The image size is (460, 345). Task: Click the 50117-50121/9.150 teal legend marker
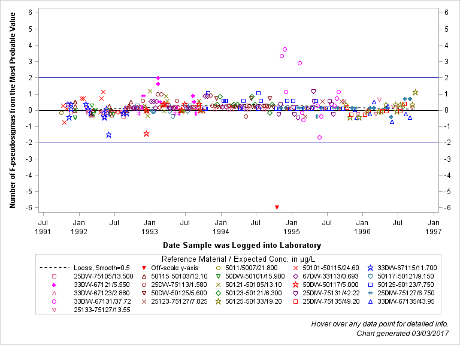[x=371, y=276]
